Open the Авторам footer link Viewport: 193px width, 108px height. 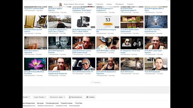(x=40, y=103)
